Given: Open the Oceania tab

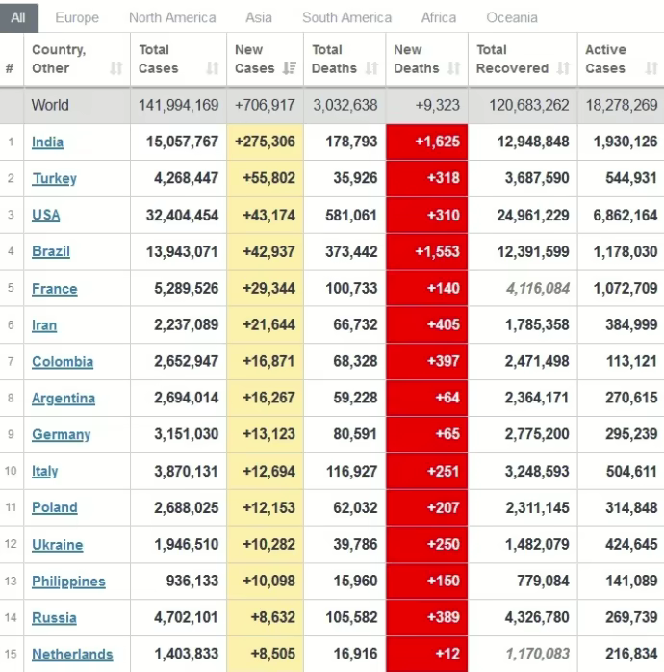Looking at the screenshot, I should click(x=512, y=17).
